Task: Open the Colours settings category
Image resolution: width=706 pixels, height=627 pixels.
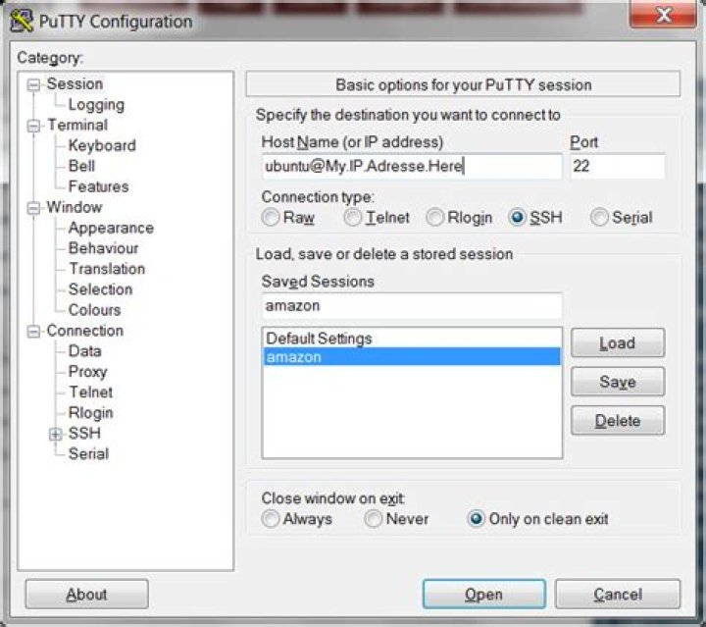Action: 94,310
